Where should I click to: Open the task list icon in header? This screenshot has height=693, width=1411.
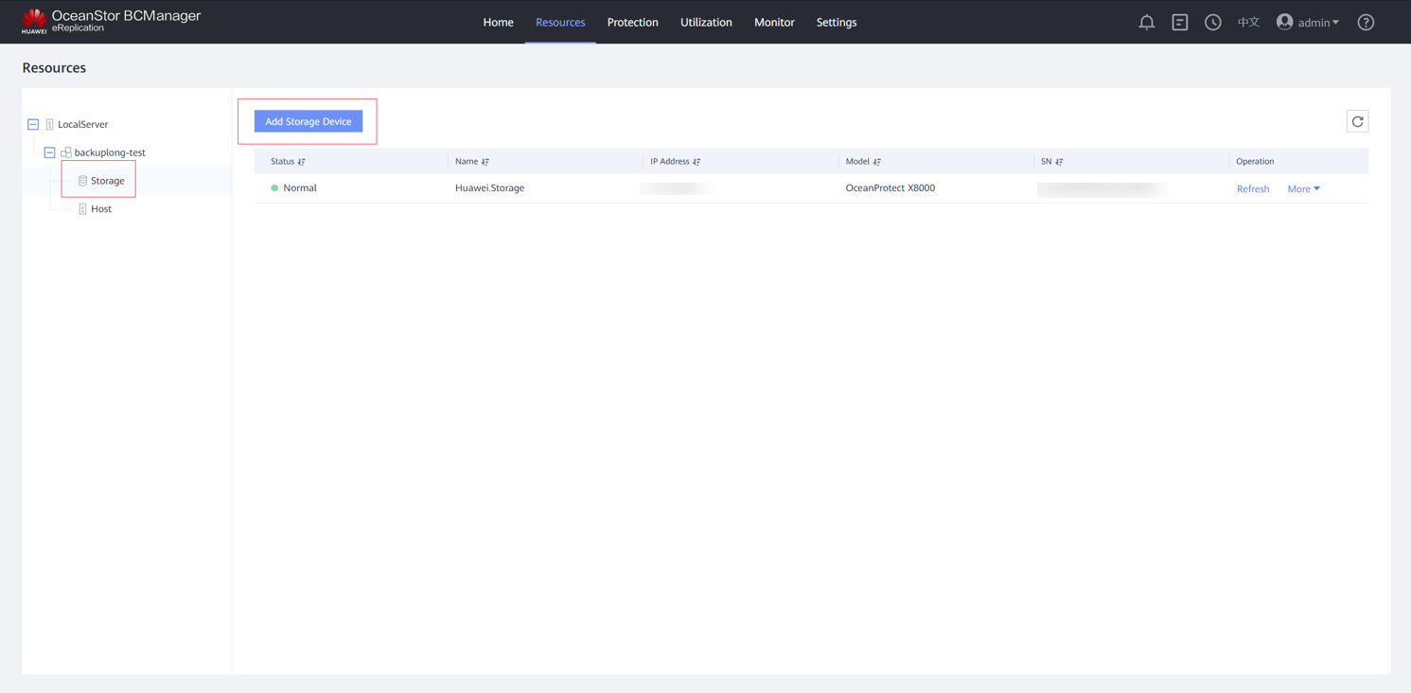click(1179, 22)
